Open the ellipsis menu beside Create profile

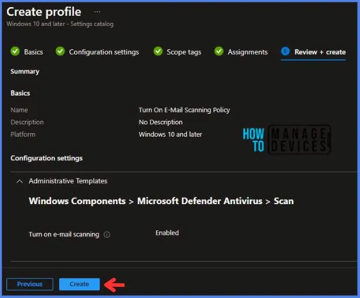(97, 12)
